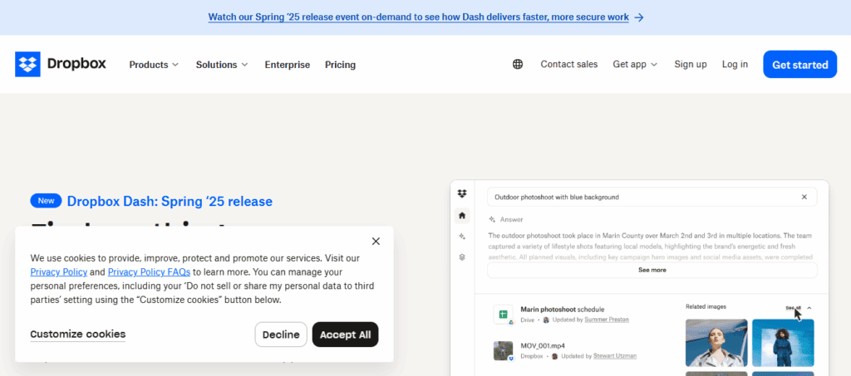Accept all cookies

click(x=345, y=334)
